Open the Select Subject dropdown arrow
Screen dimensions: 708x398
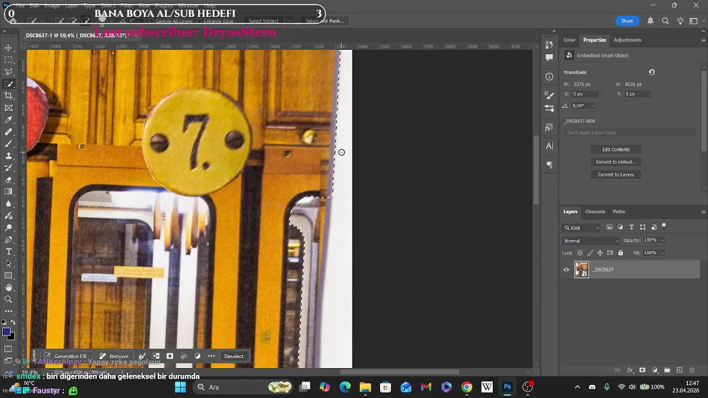289,21
